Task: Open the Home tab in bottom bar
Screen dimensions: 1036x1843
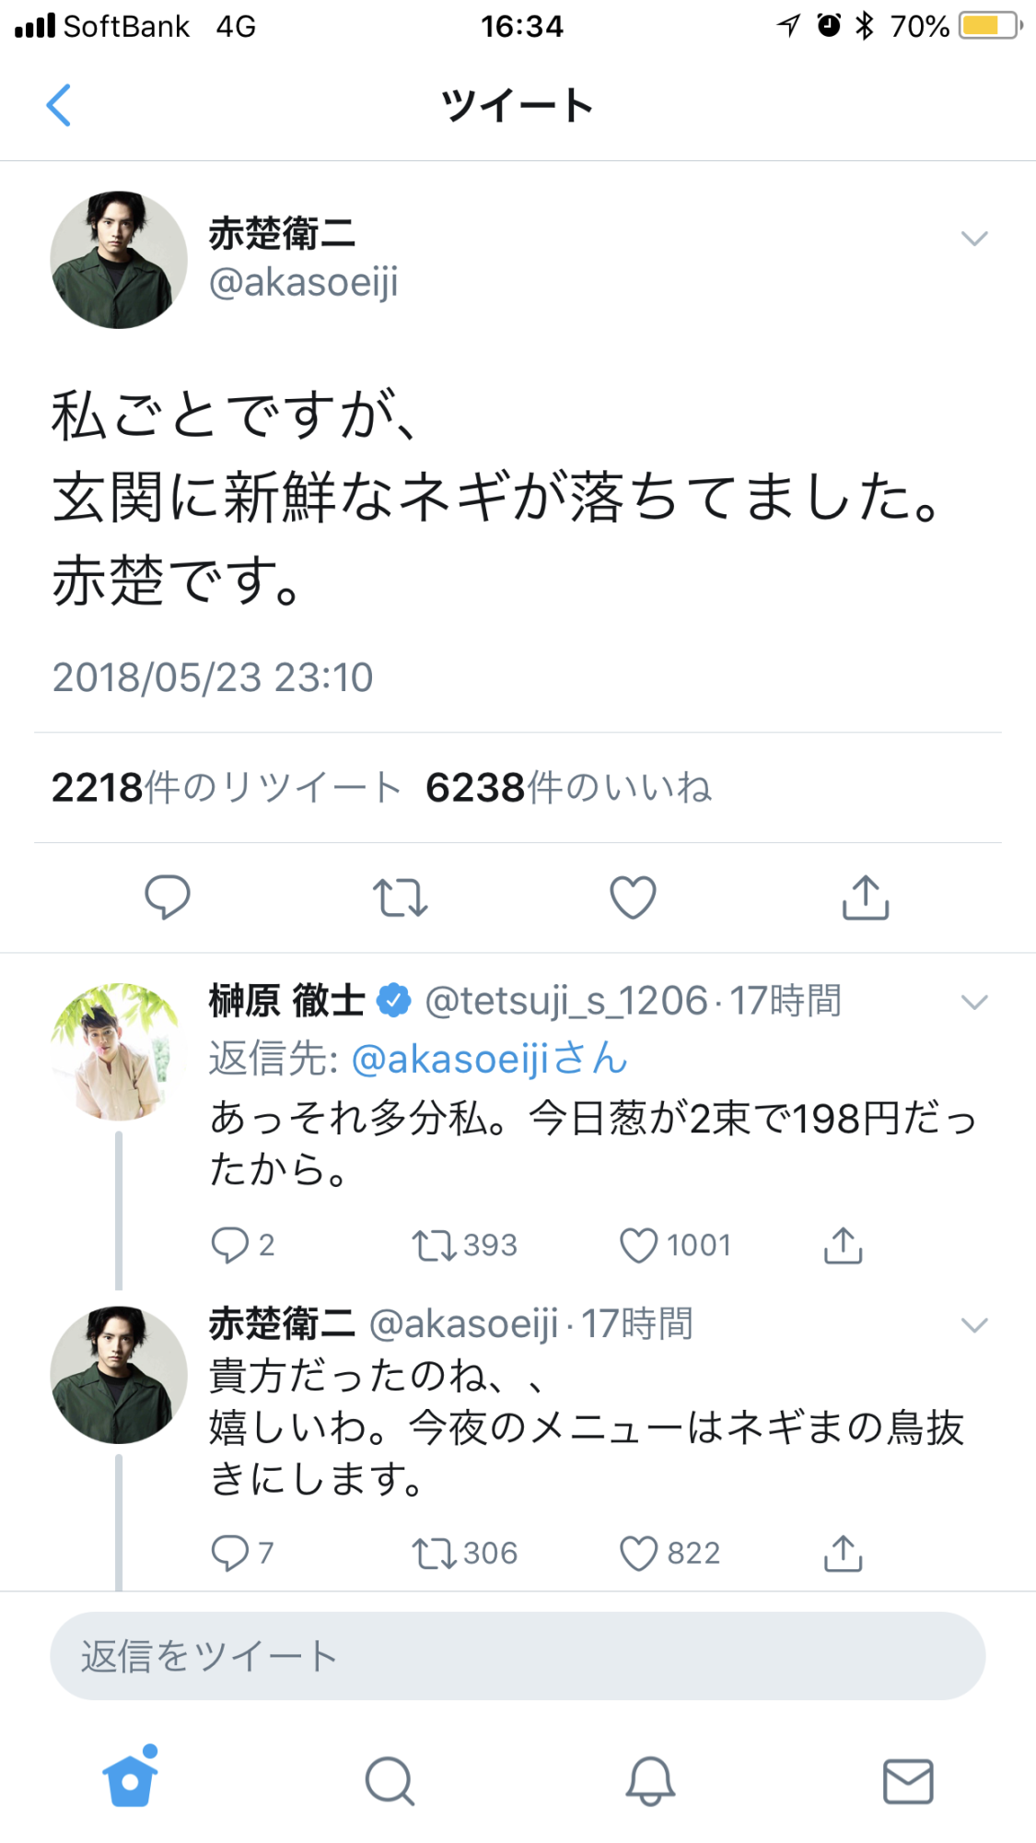Action: 130,1779
